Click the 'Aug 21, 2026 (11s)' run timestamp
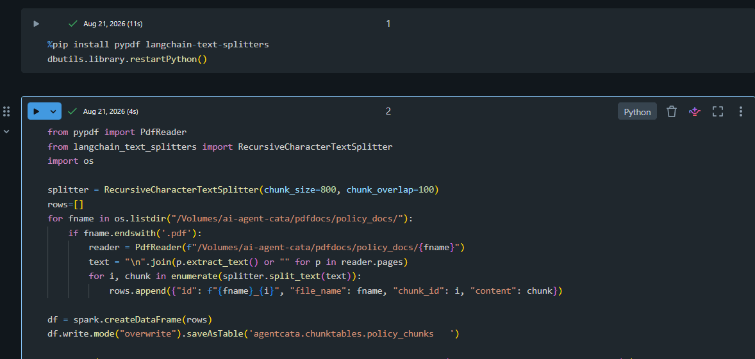Screen dimensions: 755x359 pos(113,24)
